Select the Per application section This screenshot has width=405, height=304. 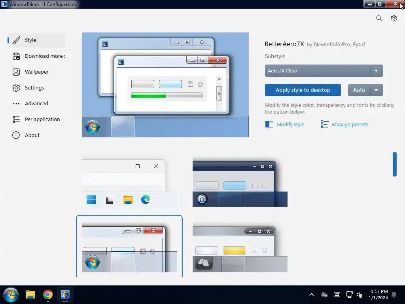[36, 119]
